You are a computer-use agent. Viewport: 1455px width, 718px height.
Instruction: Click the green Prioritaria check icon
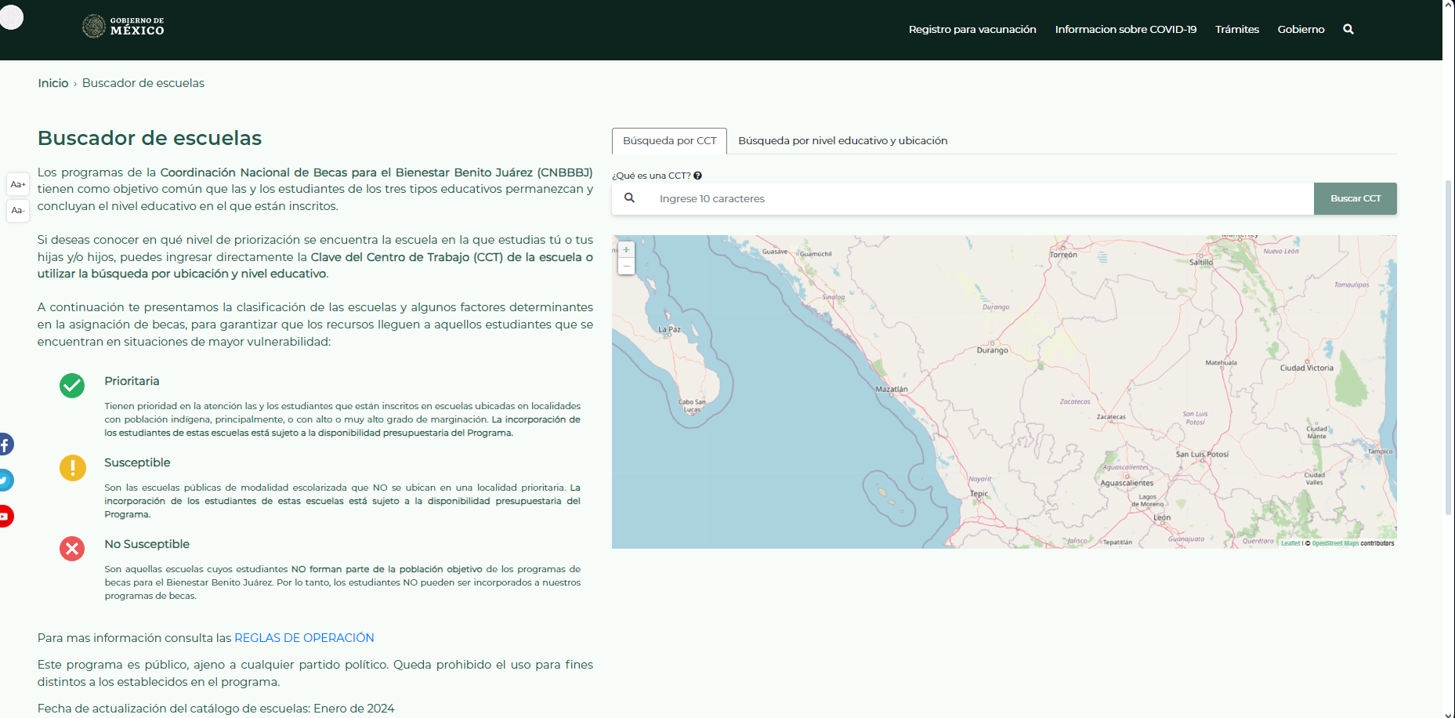(72, 386)
